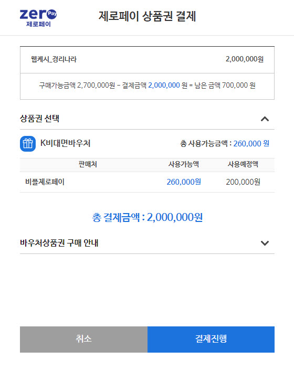Click the 200,000원 planned usage amount
This screenshot has height=371, width=294.
[243, 182]
